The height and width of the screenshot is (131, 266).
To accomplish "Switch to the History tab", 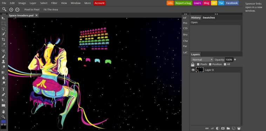I will 196,18.
